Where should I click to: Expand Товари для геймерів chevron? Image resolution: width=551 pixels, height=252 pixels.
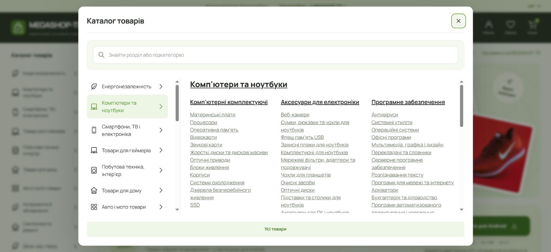click(x=161, y=150)
